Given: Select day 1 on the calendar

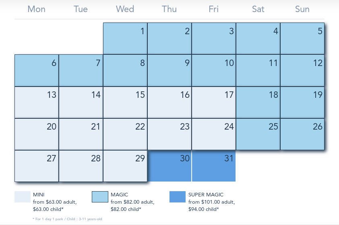Looking at the screenshot, I should point(125,39).
